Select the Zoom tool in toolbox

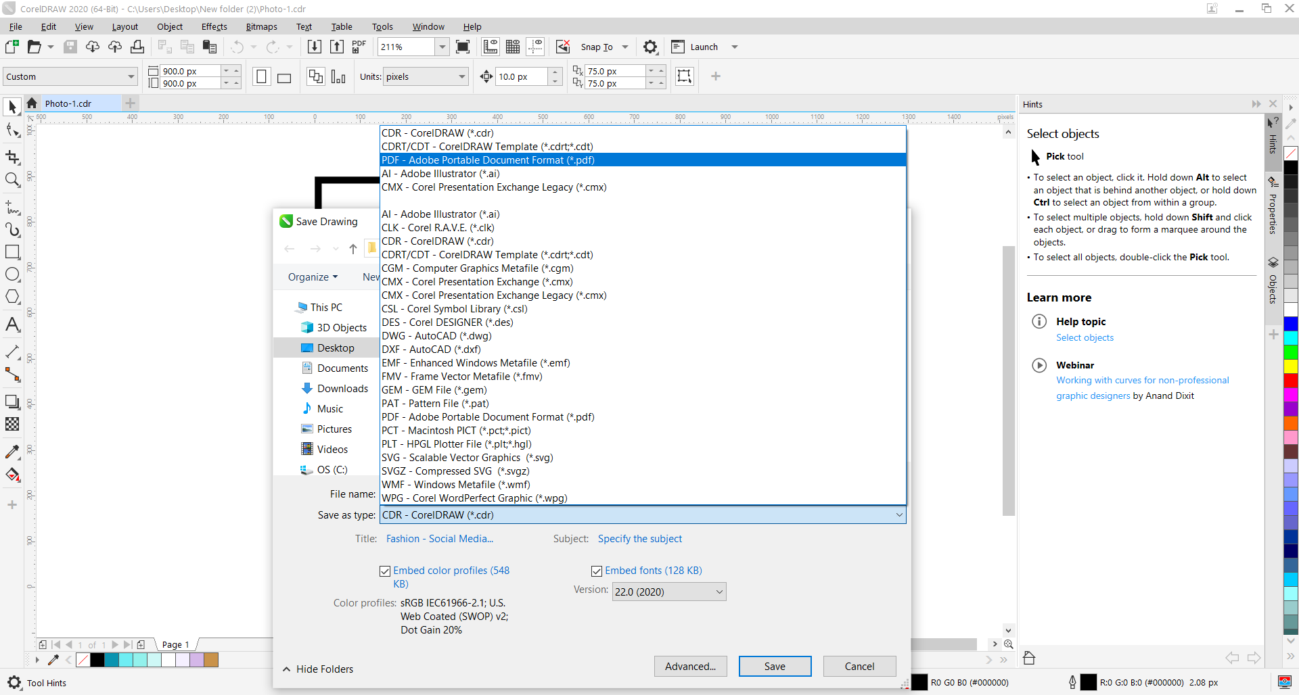pos(12,180)
